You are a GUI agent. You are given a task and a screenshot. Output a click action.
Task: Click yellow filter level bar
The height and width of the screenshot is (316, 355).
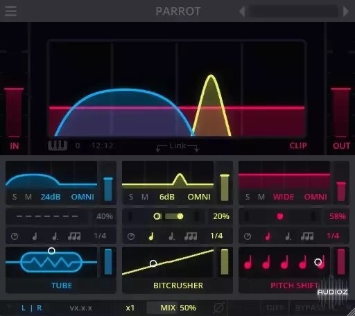(x=225, y=187)
